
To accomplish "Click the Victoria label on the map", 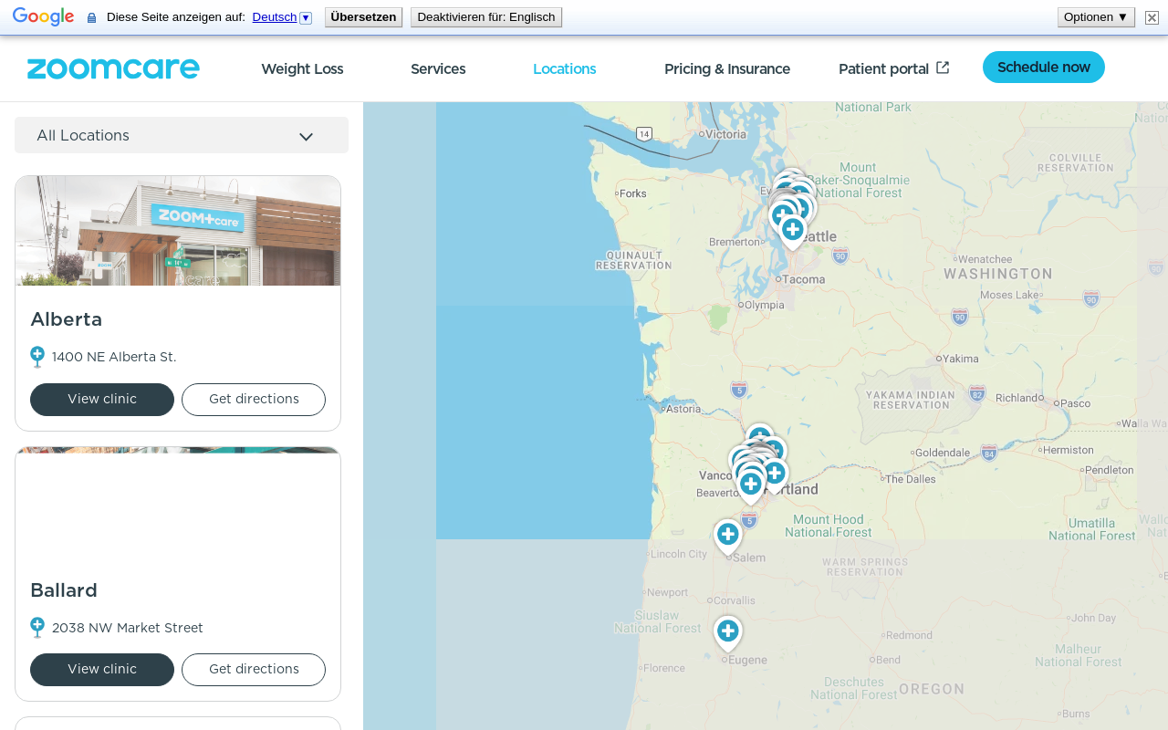I will click(x=726, y=134).
